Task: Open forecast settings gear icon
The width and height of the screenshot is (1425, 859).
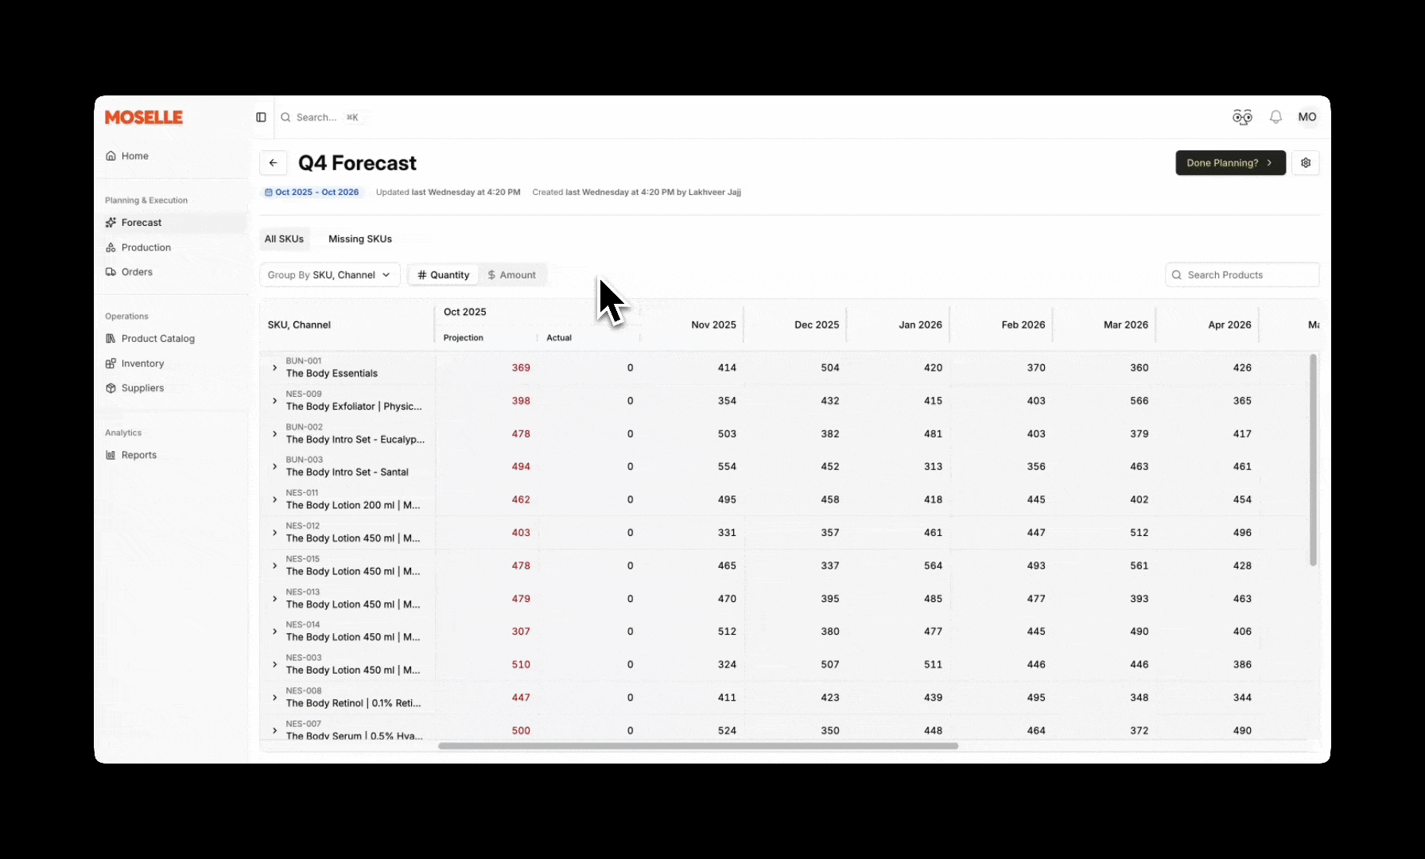Action: pyautogui.click(x=1306, y=163)
